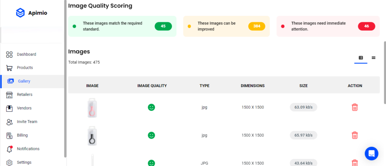Switch to list view layout
The height and width of the screenshot is (166, 386).
[x=361, y=58]
